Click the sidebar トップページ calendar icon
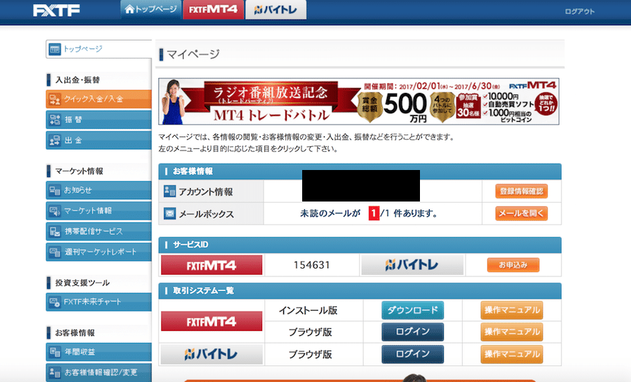This screenshot has width=631, height=382. pos(55,50)
